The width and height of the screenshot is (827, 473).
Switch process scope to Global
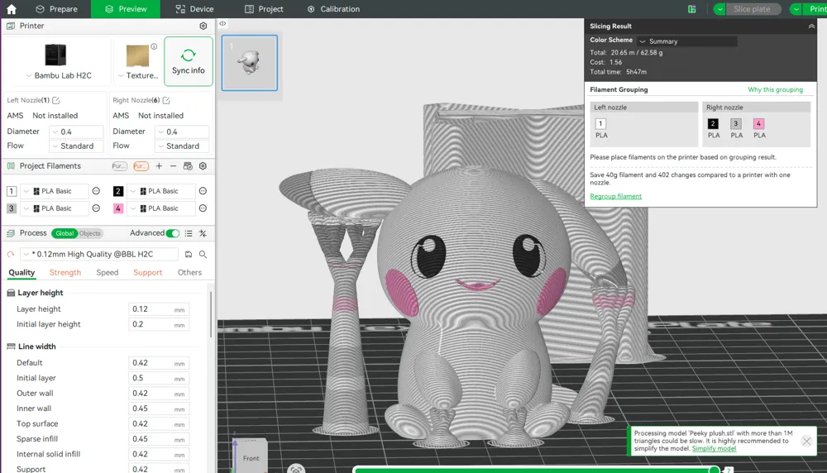point(65,233)
